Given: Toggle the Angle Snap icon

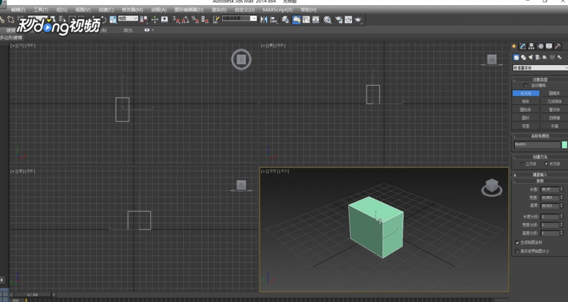Looking at the screenshot, I should [186, 20].
